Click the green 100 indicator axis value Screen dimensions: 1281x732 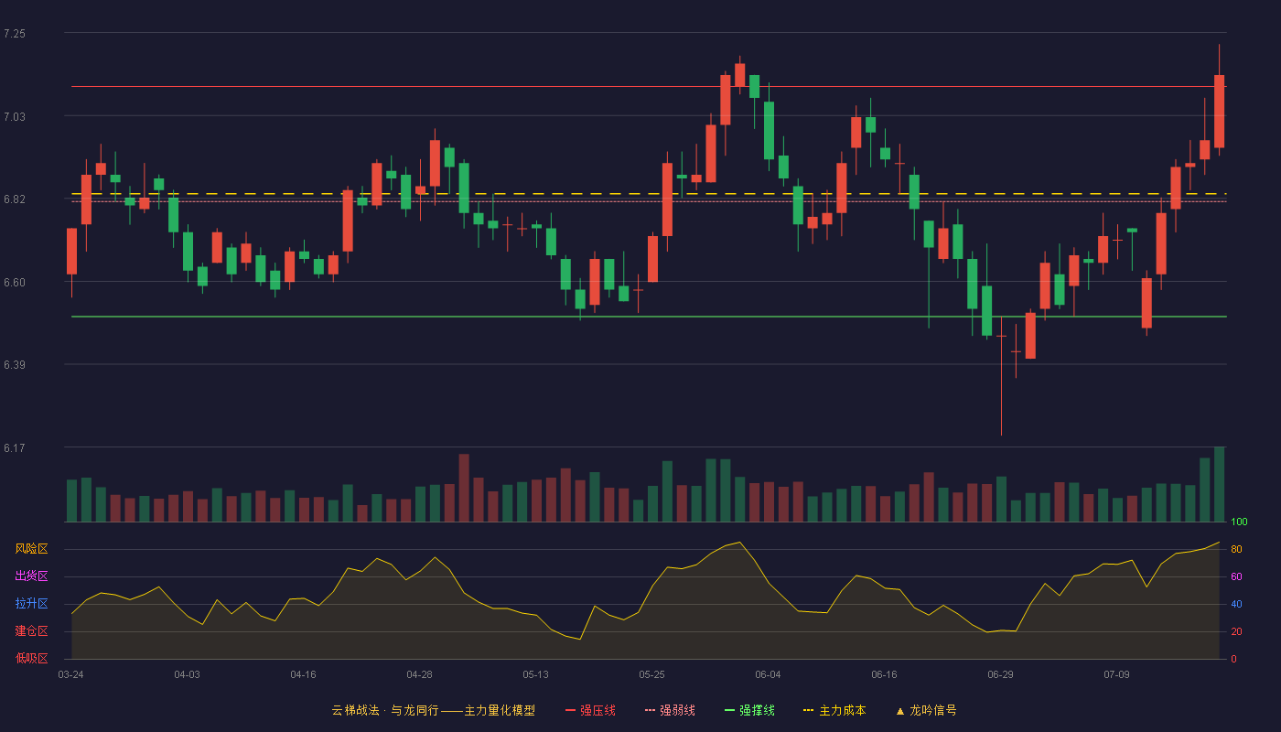1239,522
